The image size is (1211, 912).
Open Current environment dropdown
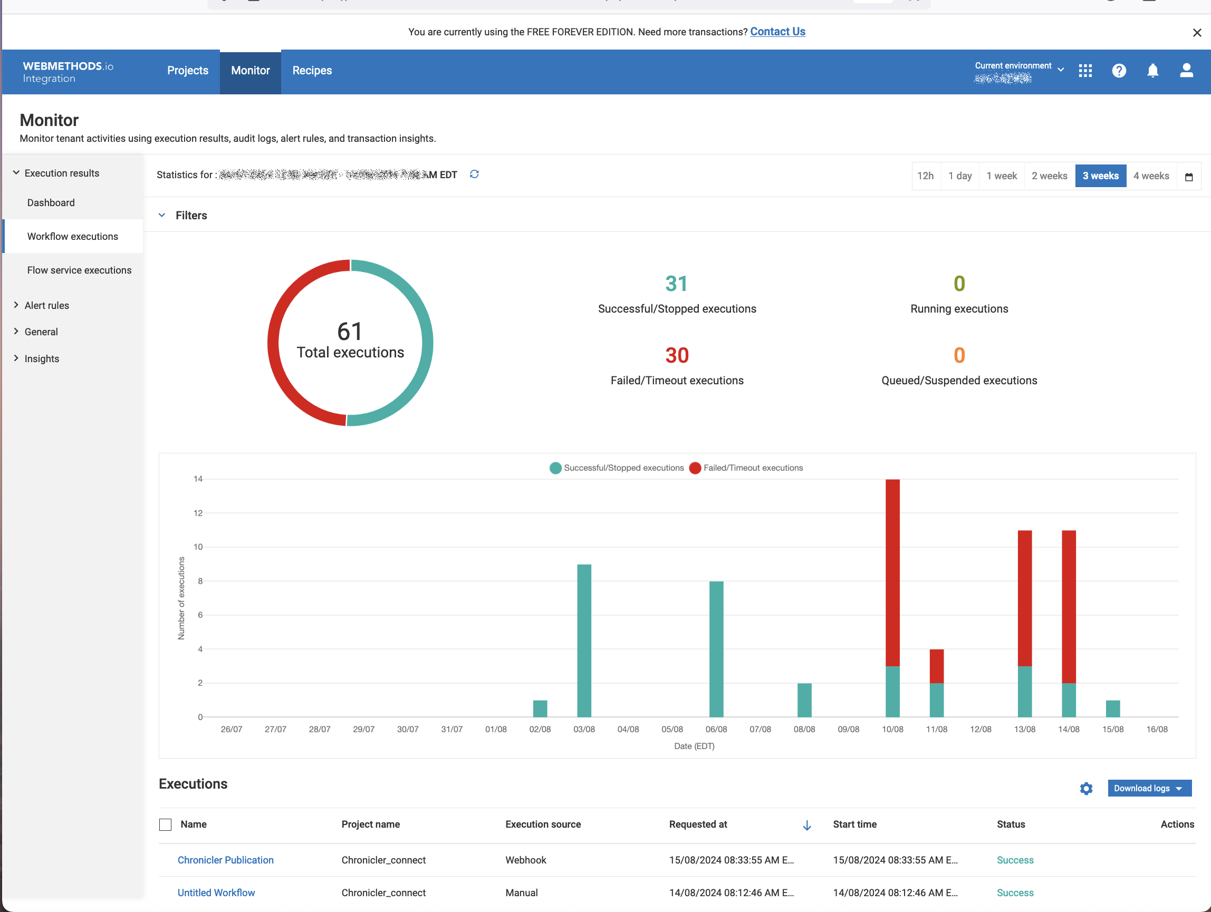pyautogui.click(x=1019, y=70)
